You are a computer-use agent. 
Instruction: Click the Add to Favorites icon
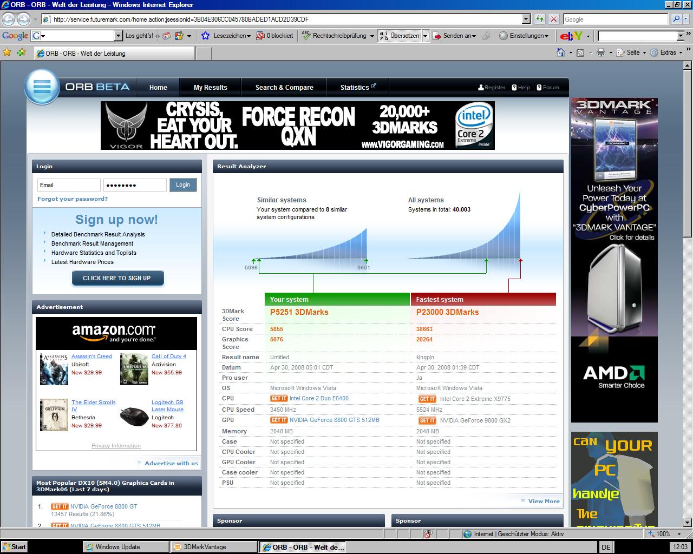point(21,52)
